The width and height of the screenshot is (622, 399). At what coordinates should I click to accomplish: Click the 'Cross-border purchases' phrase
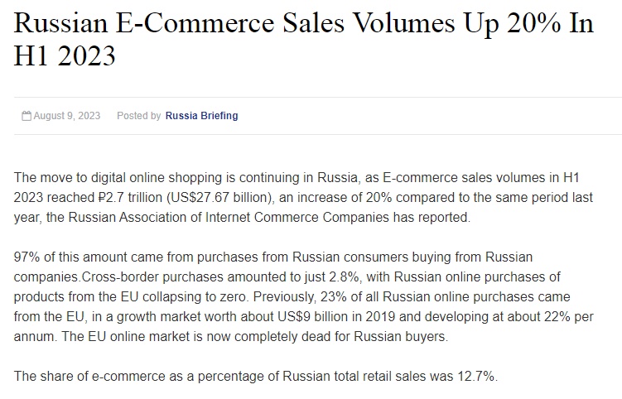point(152,276)
